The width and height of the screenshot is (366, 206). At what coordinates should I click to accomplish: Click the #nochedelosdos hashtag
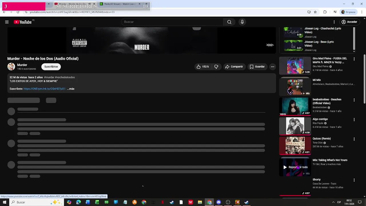(x=65, y=77)
